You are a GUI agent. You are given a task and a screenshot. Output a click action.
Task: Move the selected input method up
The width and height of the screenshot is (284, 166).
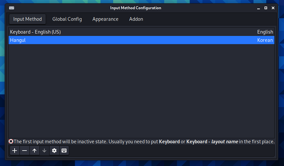click(x=34, y=151)
